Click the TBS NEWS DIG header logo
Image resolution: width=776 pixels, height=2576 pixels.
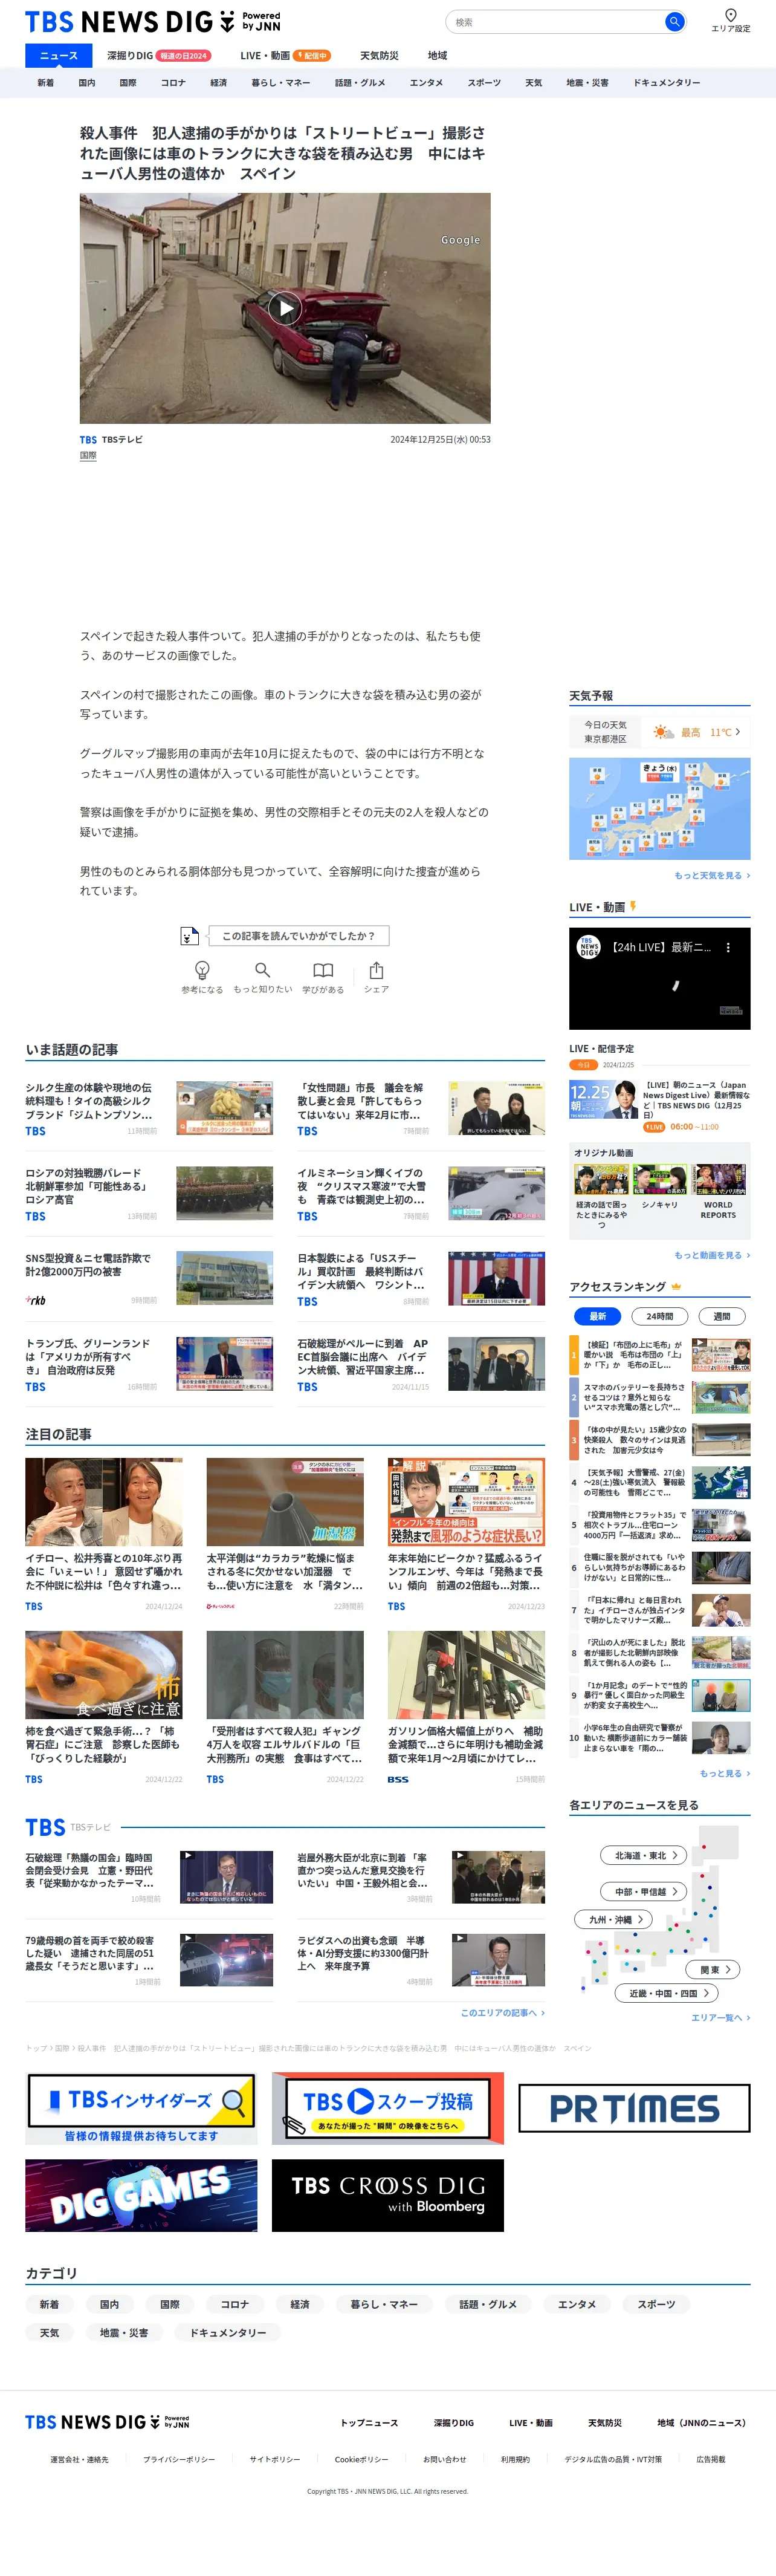pyautogui.click(x=152, y=21)
